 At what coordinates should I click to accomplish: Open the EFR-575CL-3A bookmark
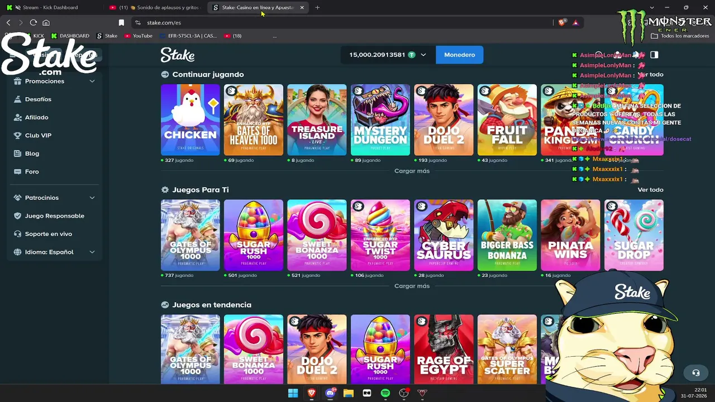pos(188,36)
